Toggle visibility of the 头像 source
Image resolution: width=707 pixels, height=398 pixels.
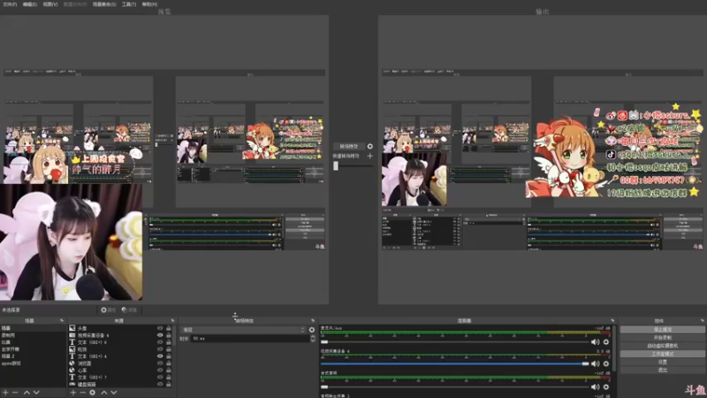[x=160, y=328]
